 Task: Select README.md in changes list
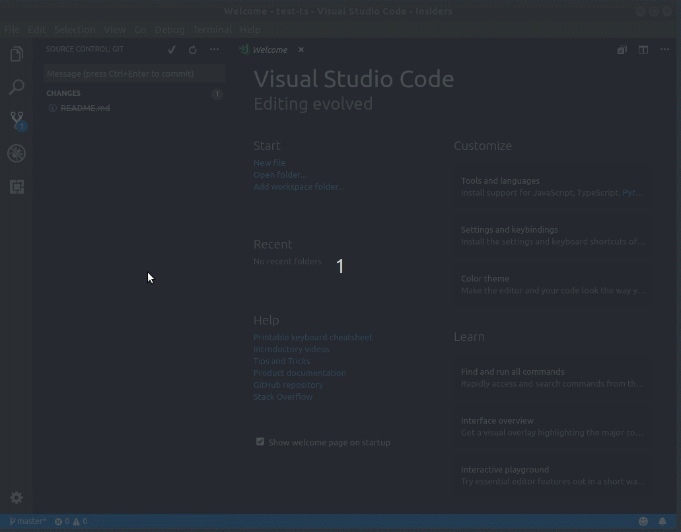(x=85, y=108)
